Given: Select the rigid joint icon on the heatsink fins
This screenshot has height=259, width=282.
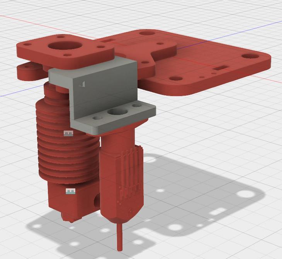Looking at the screenshot, I should pyautogui.click(x=68, y=134).
